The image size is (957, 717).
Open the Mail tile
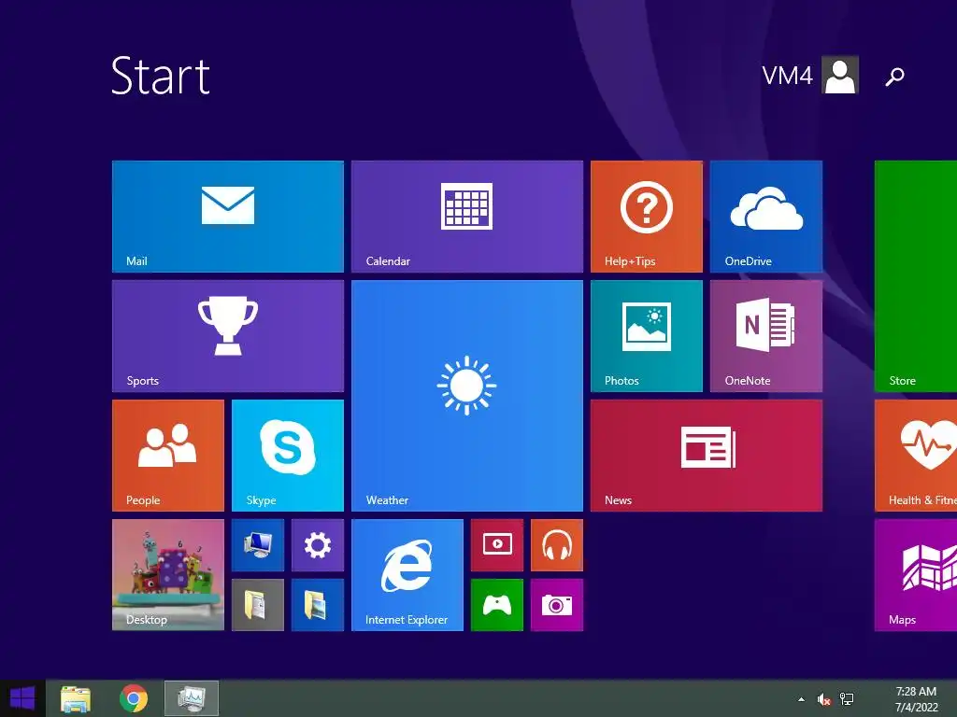tap(228, 217)
